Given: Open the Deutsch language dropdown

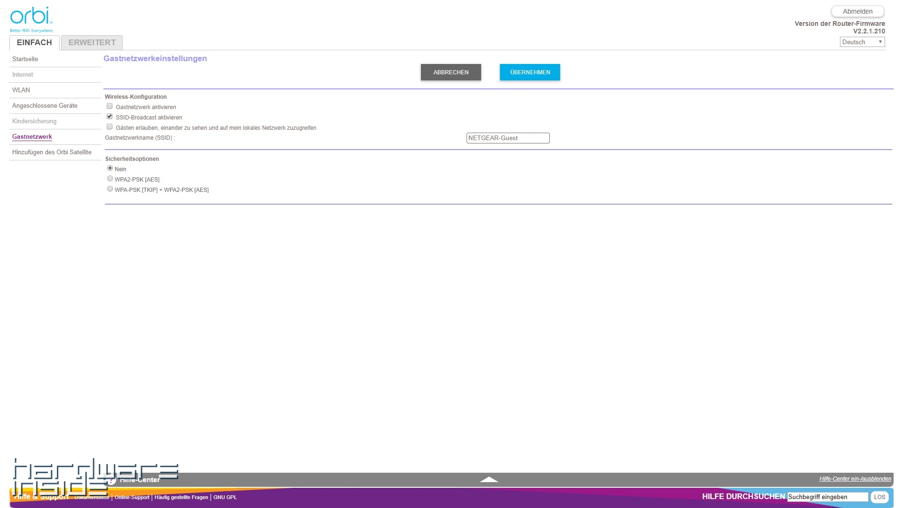Looking at the screenshot, I should (862, 42).
